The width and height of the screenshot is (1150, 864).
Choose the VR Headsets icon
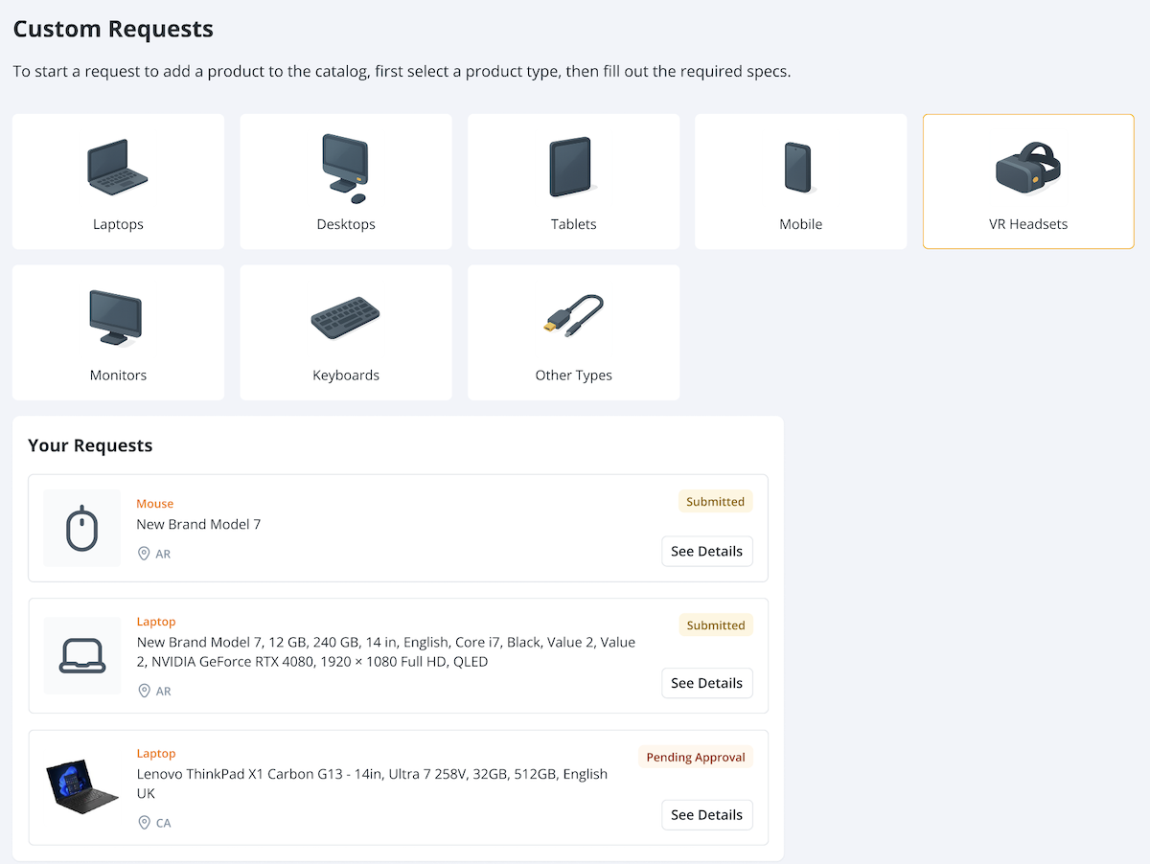pos(1027,168)
